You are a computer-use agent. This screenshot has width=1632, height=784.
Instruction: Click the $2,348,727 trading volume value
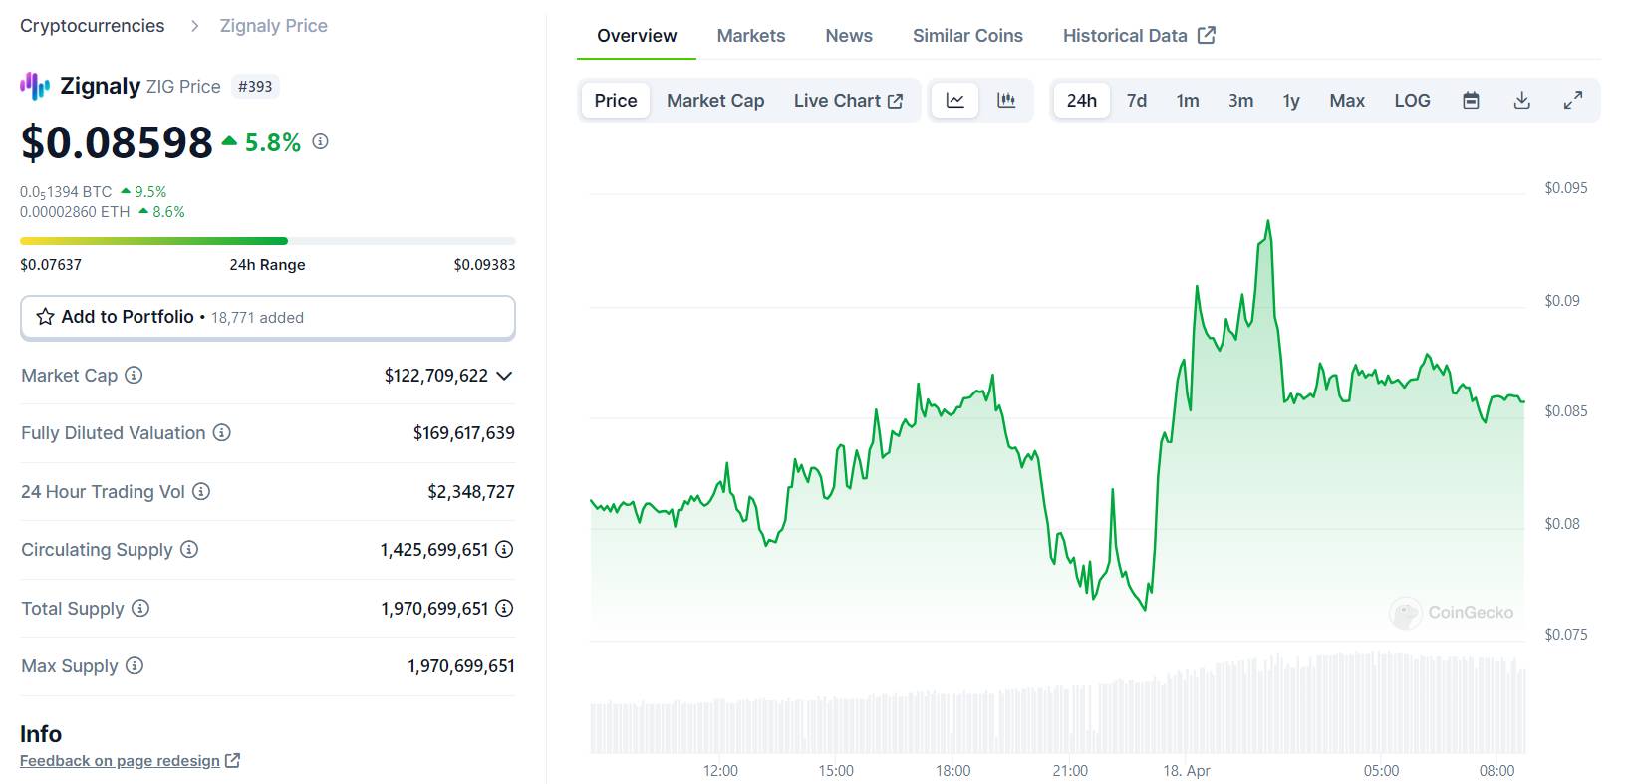pos(471,492)
